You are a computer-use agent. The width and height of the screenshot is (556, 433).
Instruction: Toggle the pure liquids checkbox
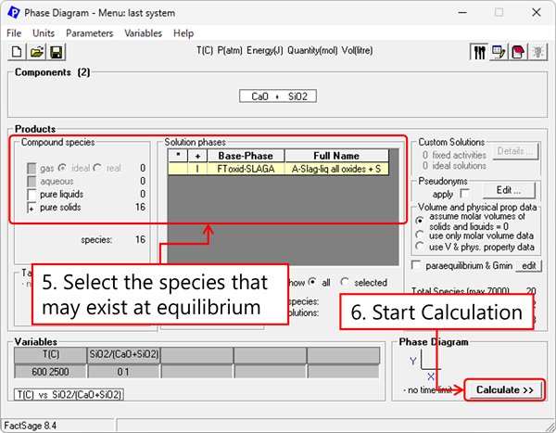click(32, 195)
